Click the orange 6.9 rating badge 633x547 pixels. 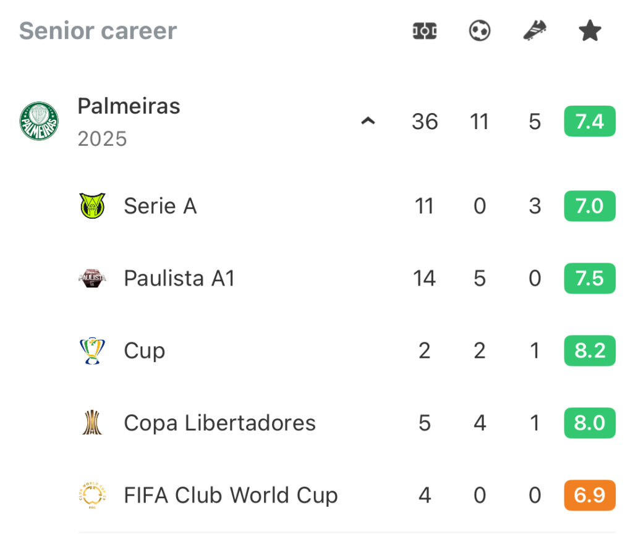[x=590, y=495]
